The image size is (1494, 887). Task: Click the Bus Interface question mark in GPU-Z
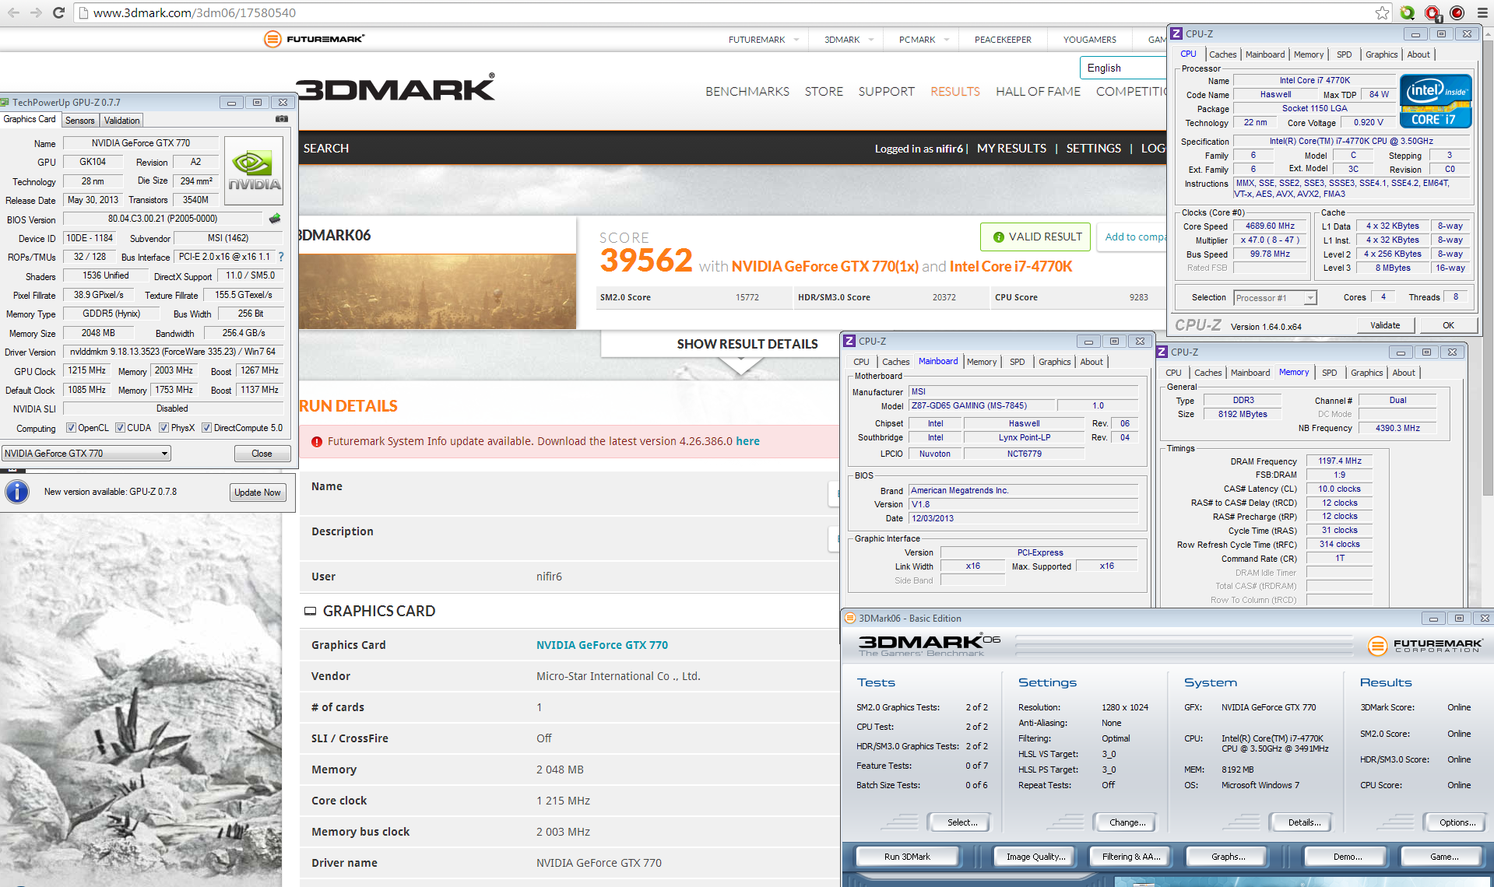[x=281, y=257]
